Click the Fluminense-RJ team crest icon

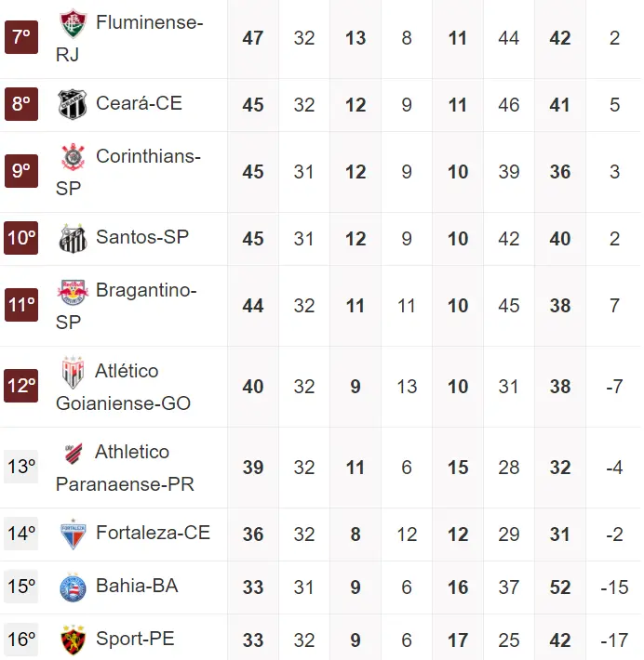pyautogui.click(x=72, y=23)
